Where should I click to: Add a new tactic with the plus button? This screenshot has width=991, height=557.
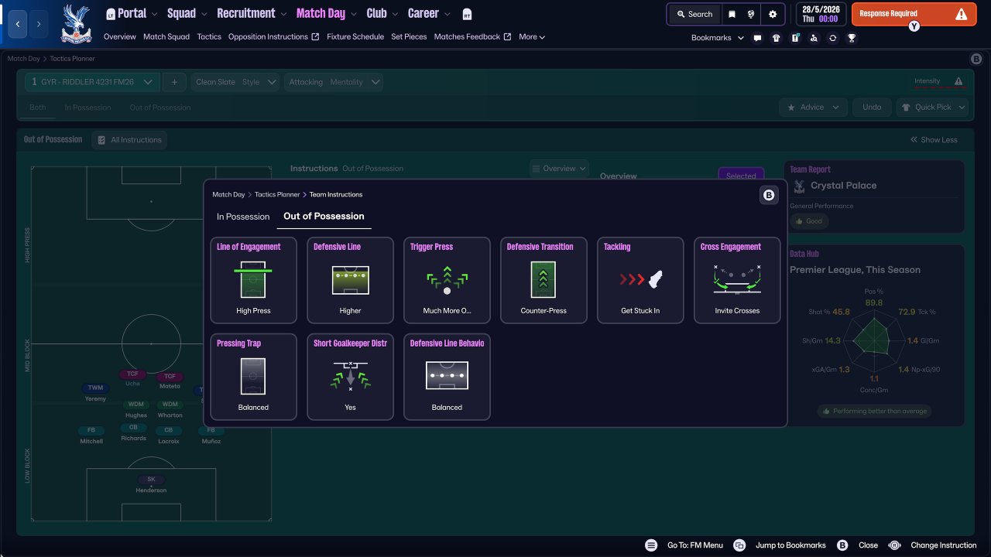(174, 82)
